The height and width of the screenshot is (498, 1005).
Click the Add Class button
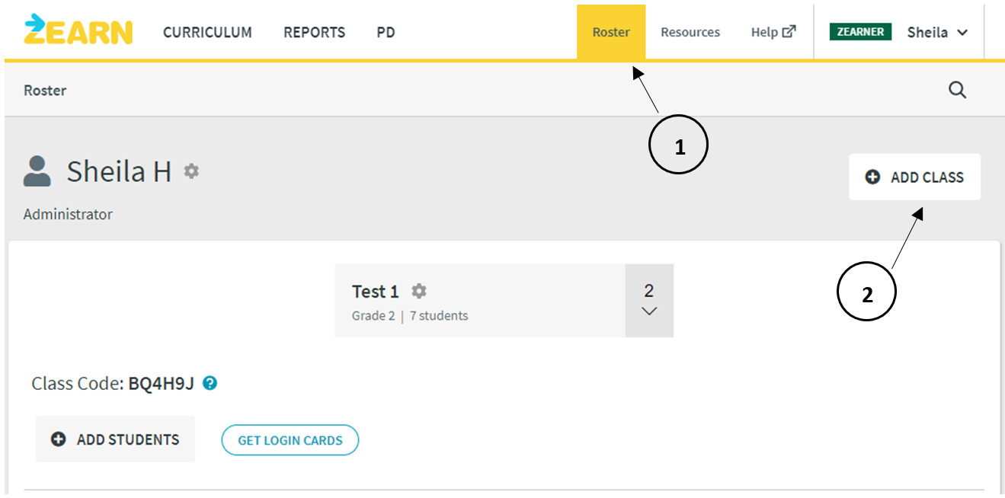[914, 177]
